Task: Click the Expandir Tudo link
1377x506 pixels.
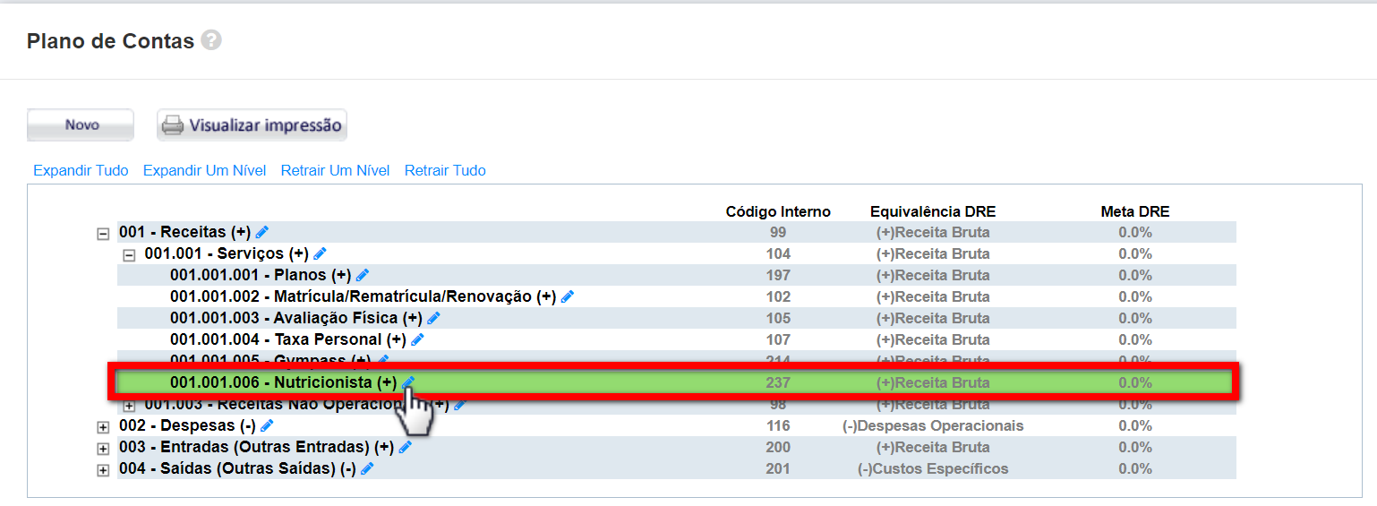Action: [81, 170]
